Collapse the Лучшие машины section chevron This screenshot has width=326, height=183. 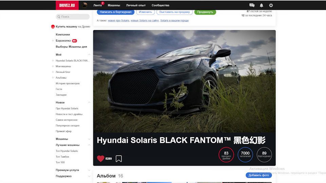89,145
